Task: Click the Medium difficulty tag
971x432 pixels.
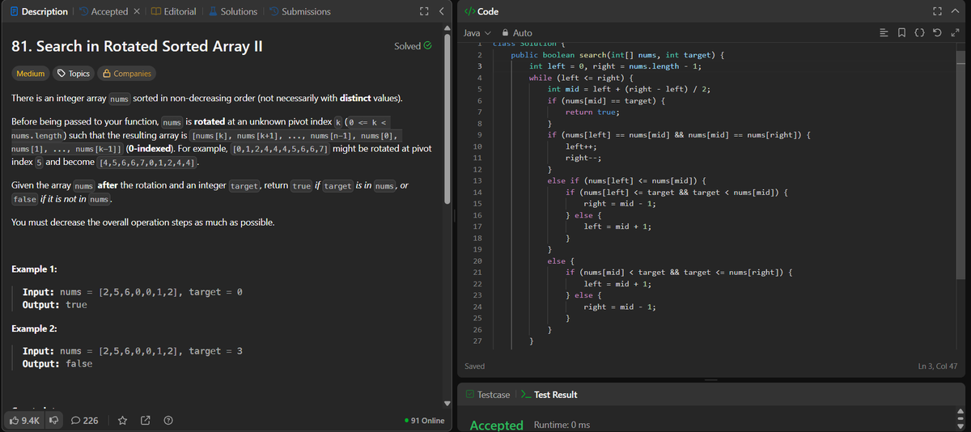Action: pyautogui.click(x=31, y=74)
